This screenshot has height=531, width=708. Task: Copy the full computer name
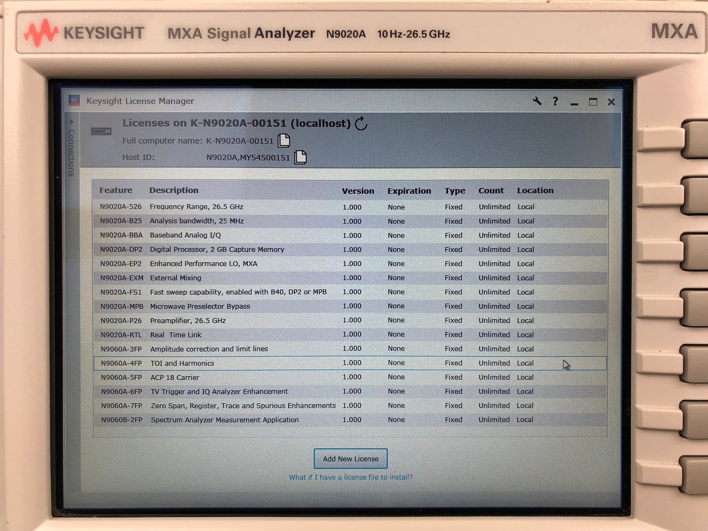pyautogui.click(x=284, y=141)
